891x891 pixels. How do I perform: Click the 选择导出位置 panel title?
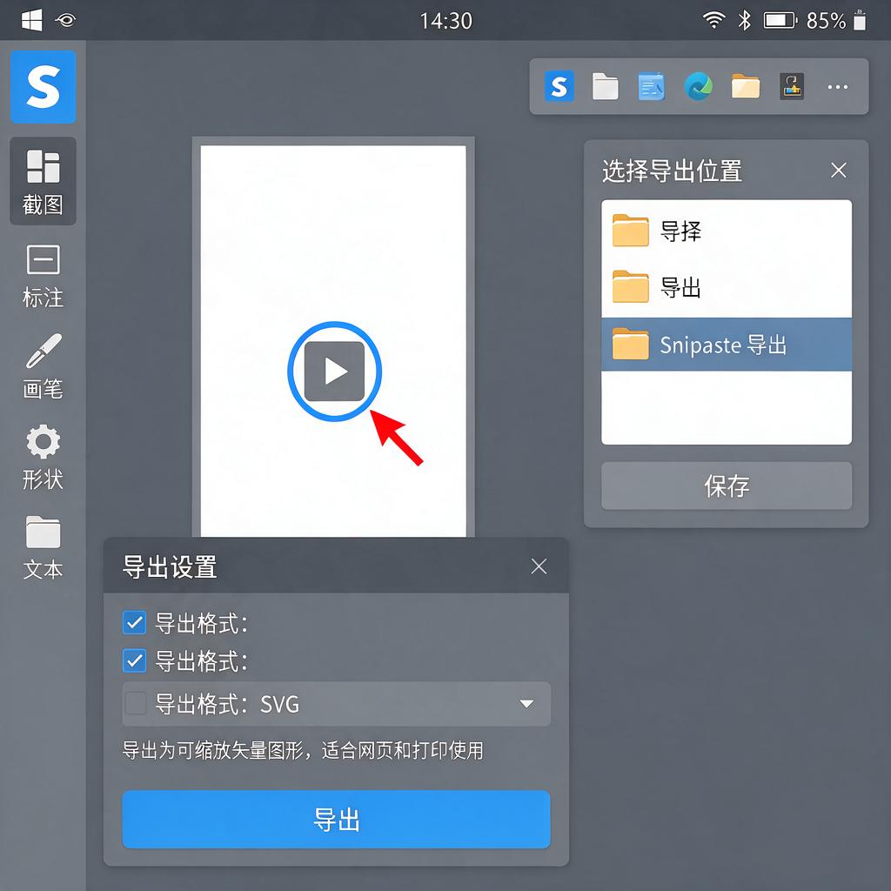tap(672, 171)
